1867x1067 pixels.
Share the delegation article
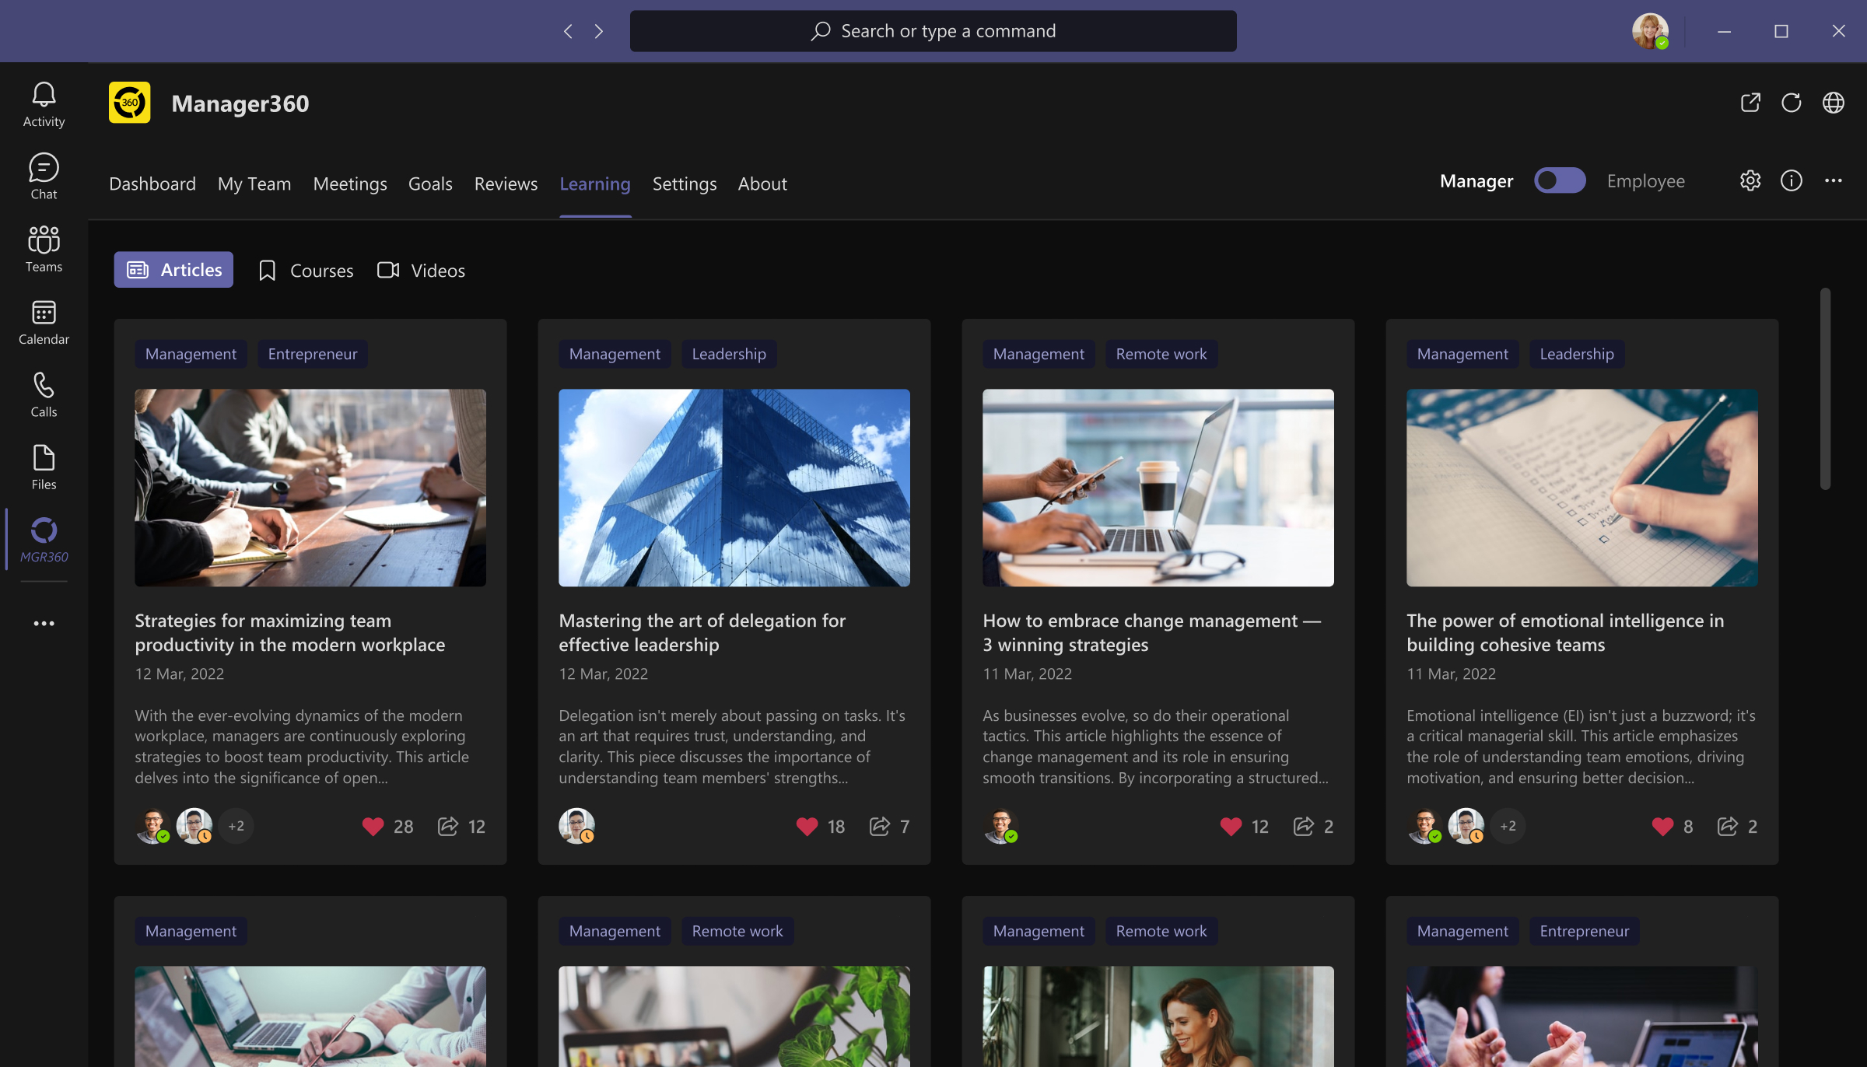(x=880, y=826)
